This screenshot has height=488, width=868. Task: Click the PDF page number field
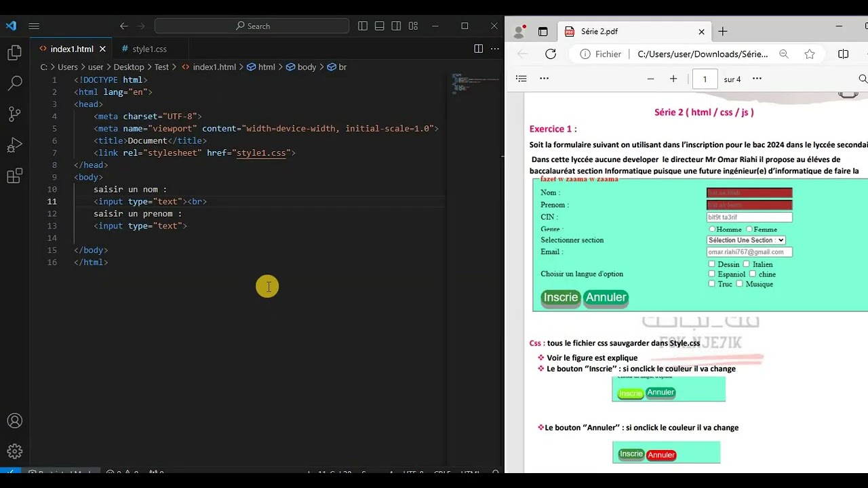pos(705,79)
